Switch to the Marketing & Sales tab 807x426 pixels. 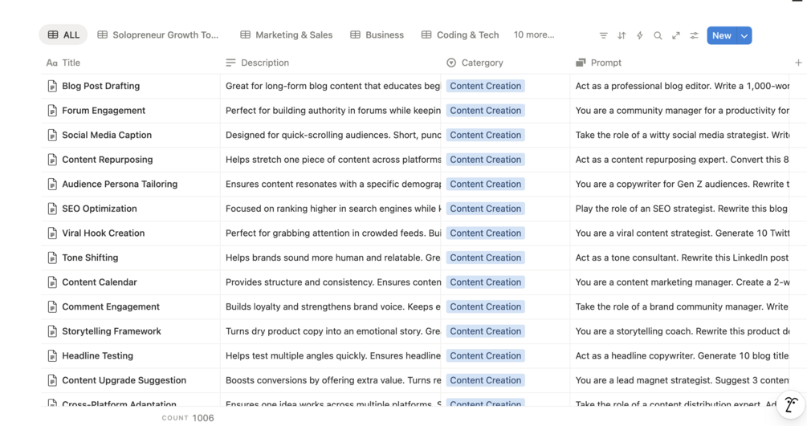coord(287,34)
